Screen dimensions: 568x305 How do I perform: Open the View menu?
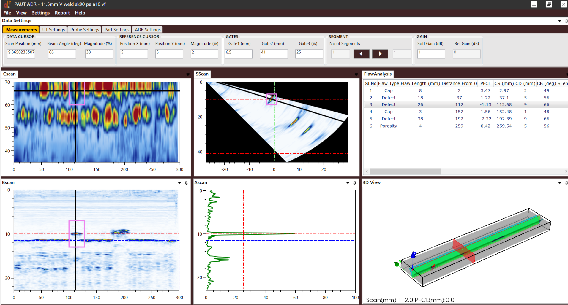[21, 13]
